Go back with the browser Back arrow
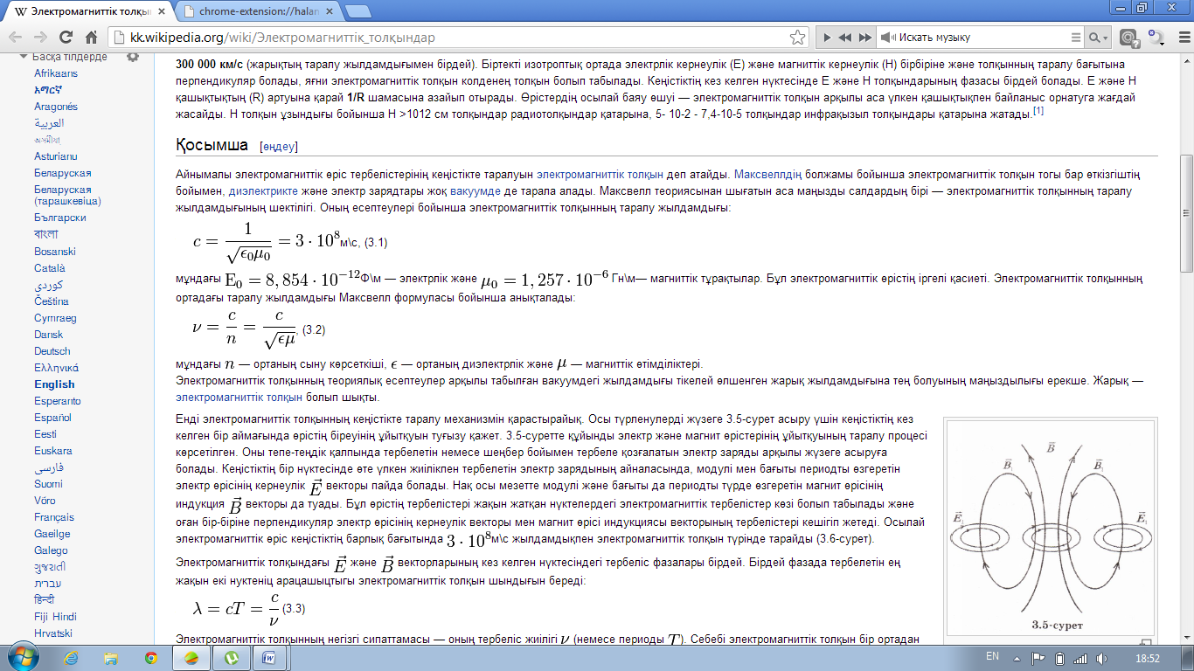The height and width of the screenshot is (671, 1194). [16, 38]
